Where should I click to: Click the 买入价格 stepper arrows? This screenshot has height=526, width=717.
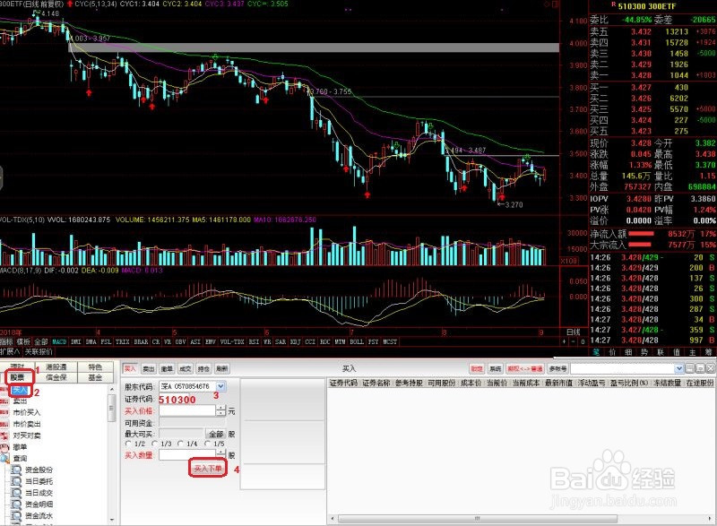[220, 410]
